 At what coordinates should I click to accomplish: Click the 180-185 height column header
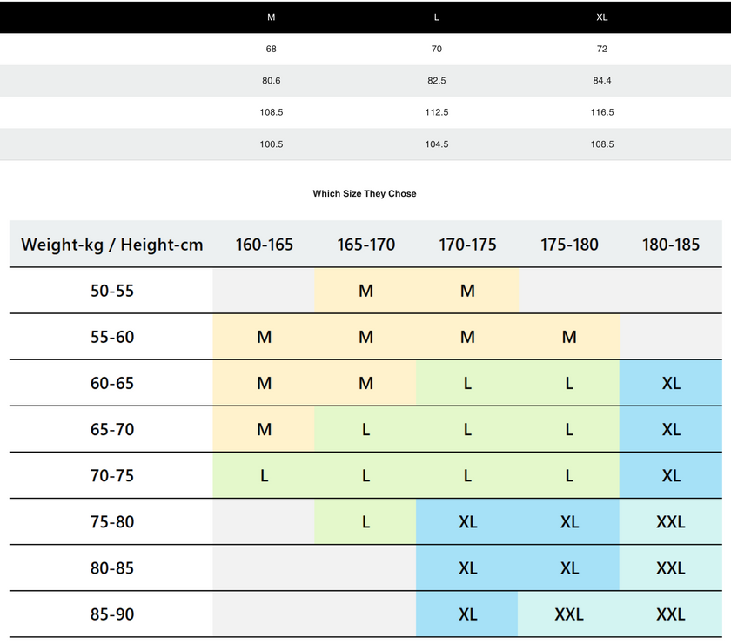[671, 245]
